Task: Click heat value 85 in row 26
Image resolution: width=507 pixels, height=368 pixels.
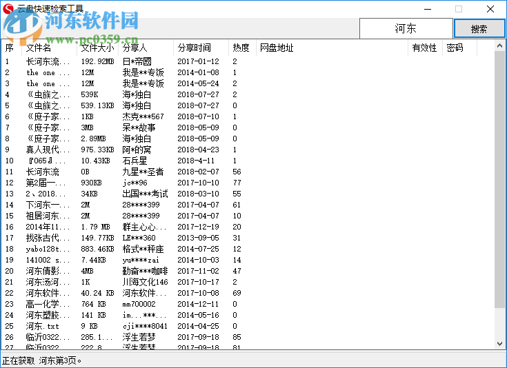Action: click(x=237, y=337)
